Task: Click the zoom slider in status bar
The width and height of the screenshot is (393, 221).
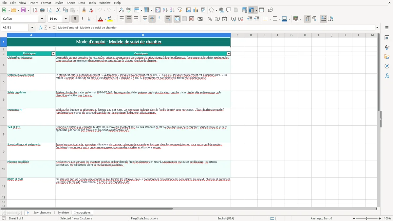Action: click(x=366, y=218)
